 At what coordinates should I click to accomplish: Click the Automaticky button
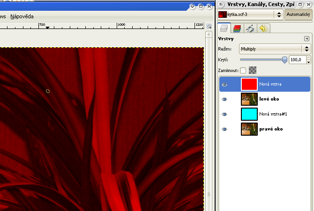298,15
